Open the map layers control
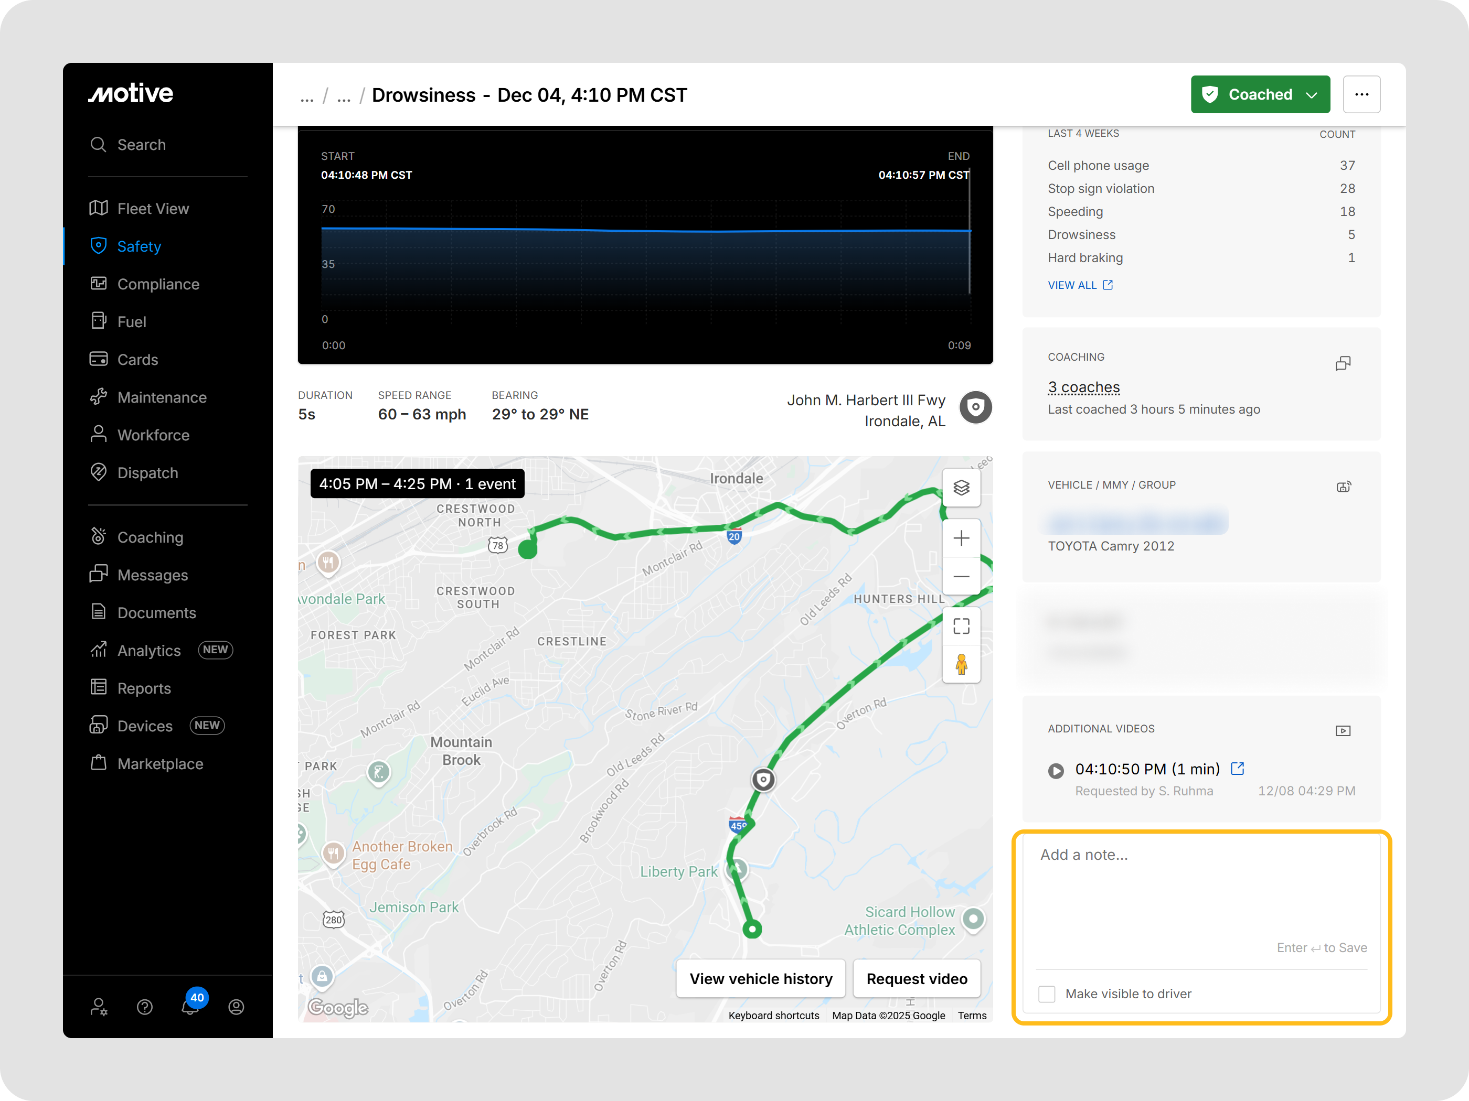Viewport: 1469px width, 1101px height. (961, 488)
